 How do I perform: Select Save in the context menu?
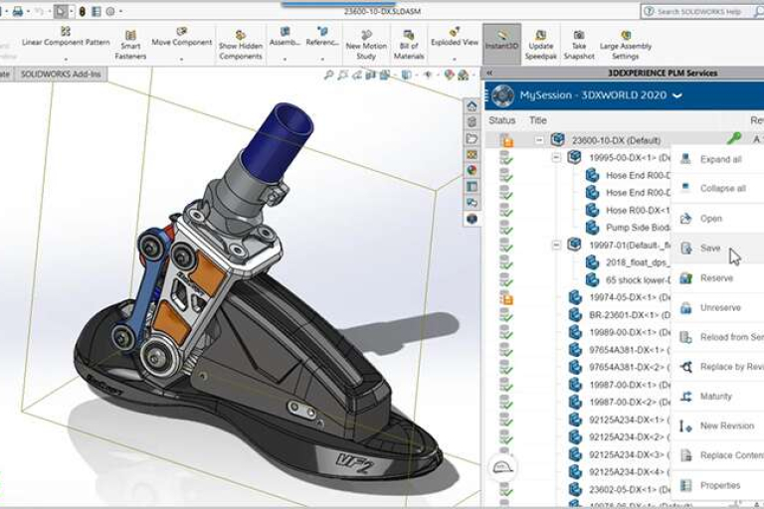coord(717,248)
